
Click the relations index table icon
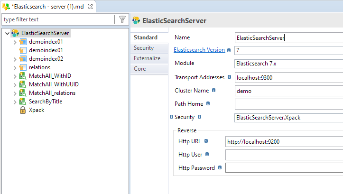pos(23,67)
